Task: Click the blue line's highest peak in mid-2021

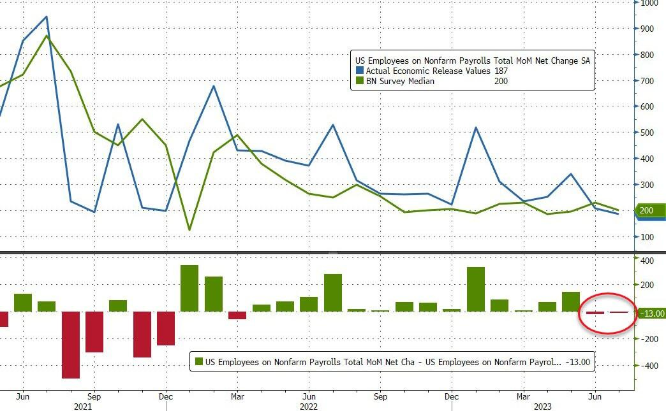Action: [x=46, y=17]
